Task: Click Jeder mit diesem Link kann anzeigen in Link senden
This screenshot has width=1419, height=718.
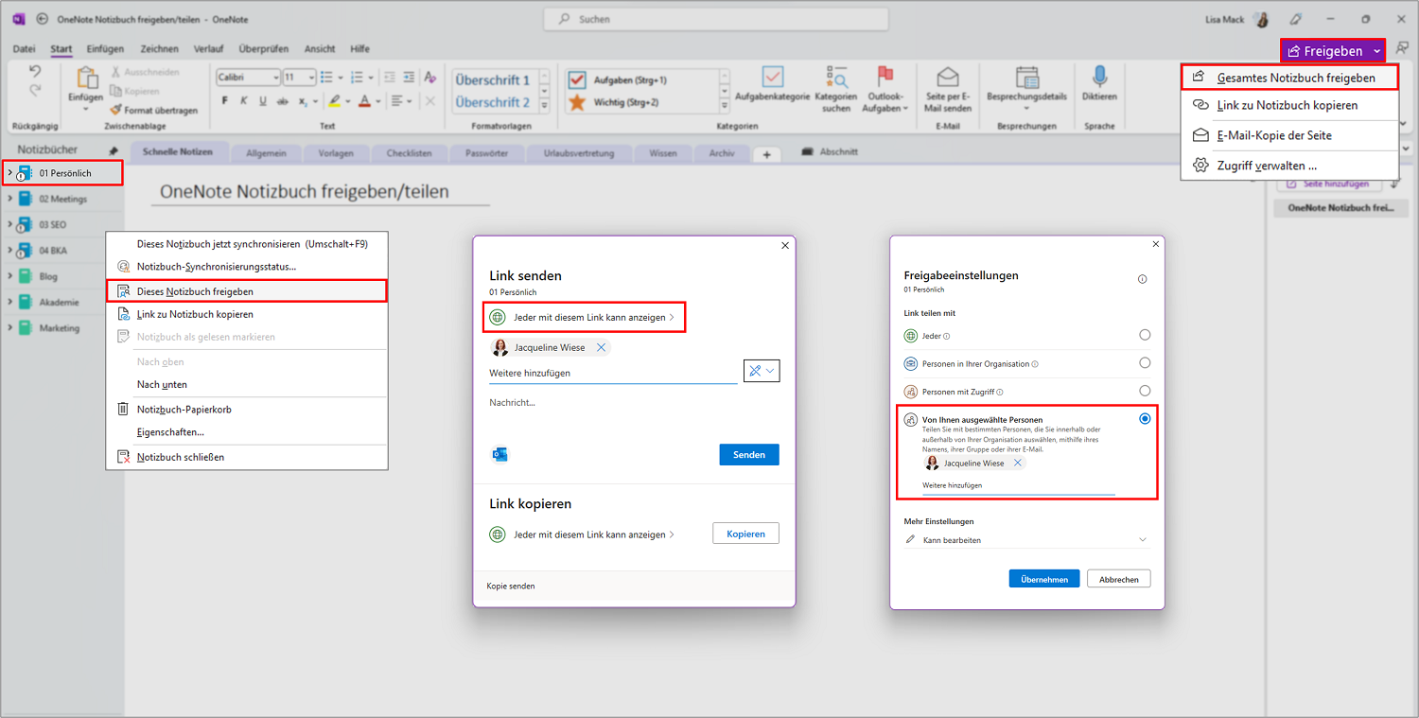Action: coord(584,318)
